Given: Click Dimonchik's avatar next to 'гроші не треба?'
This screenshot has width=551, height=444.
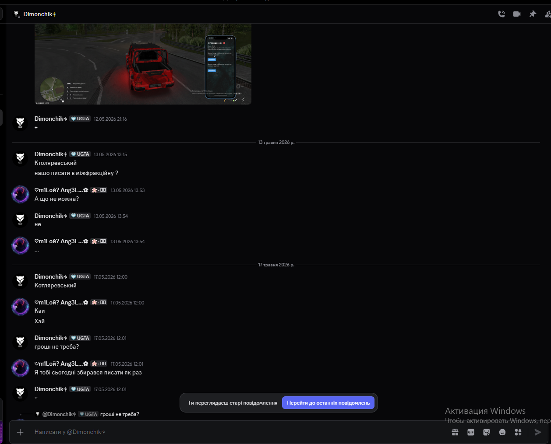Looking at the screenshot, I should 20,342.
